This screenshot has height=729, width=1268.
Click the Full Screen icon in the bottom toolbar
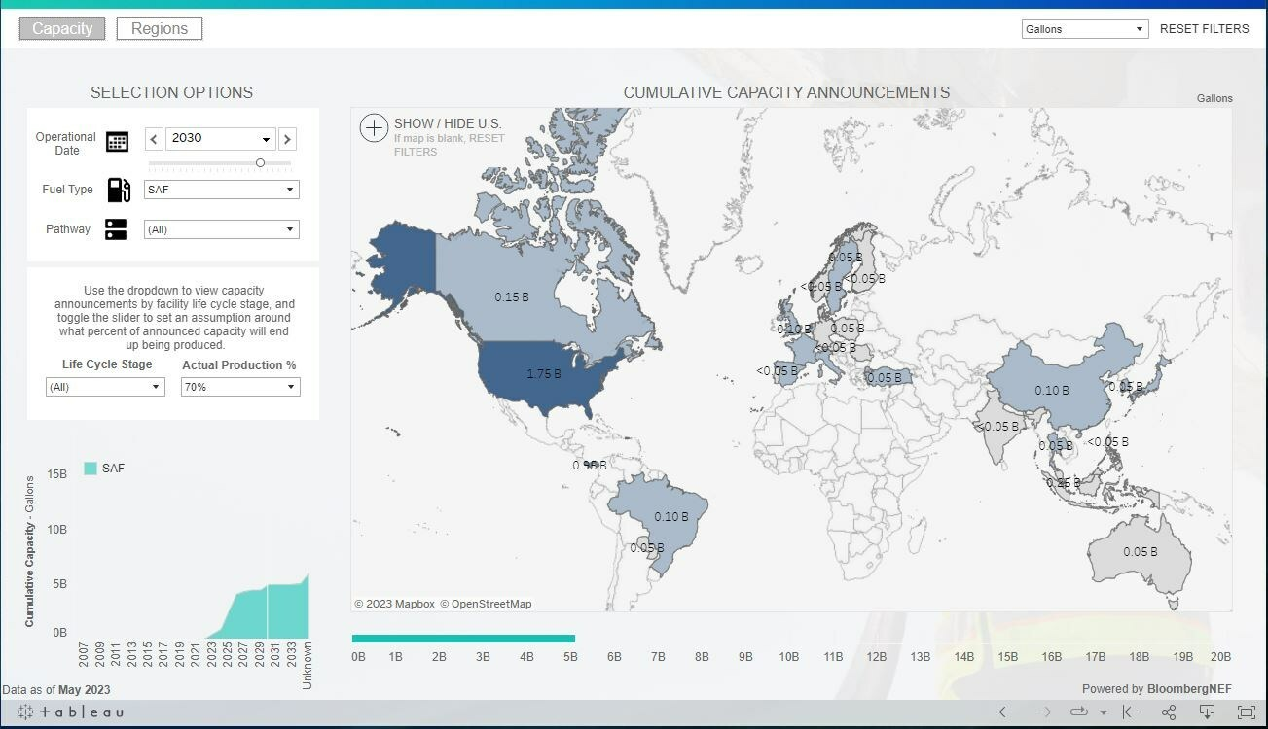[x=1247, y=712]
